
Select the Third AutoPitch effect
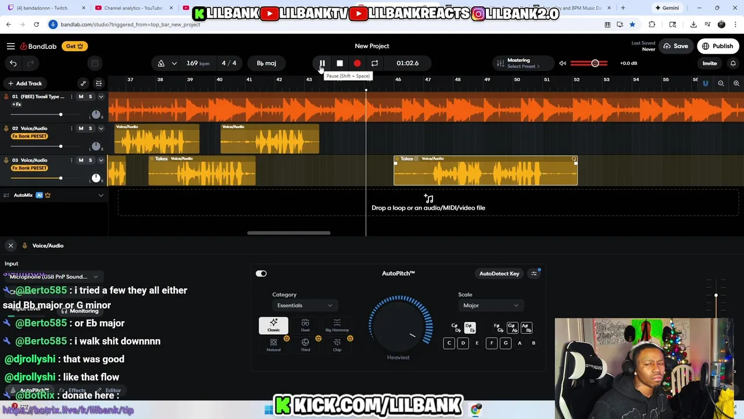[305, 345]
